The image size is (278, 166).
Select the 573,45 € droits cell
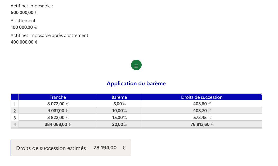coord(202,117)
